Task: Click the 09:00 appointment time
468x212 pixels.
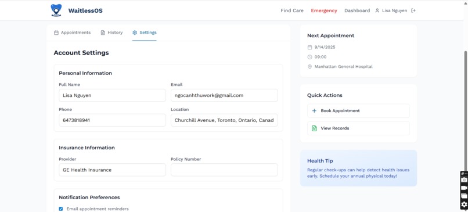Action: pyautogui.click(x=321, y=57)
